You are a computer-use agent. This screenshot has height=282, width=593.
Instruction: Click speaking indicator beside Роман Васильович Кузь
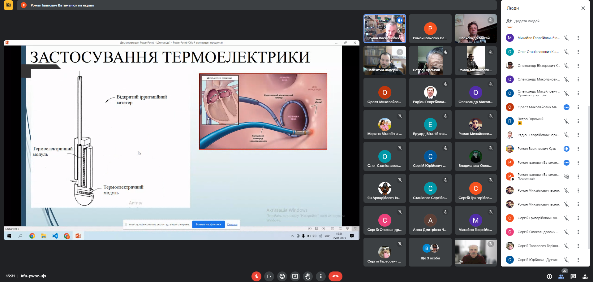point(566,149)
